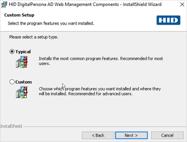Click the bold Custom option label
Screen dimensions: 187x142
click(23, 82)
